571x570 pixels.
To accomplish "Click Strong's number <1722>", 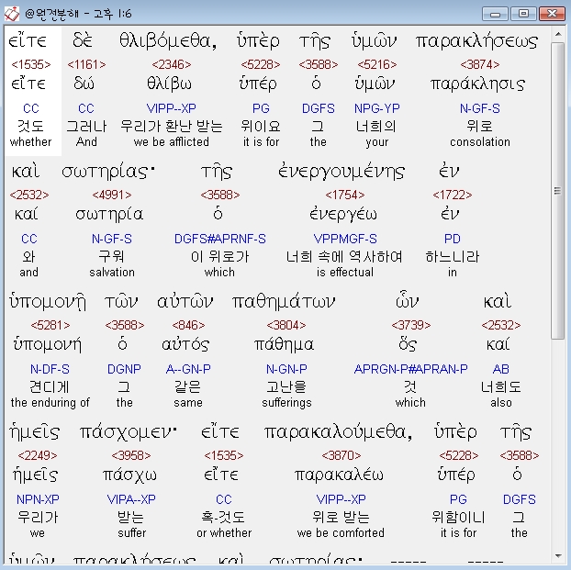I will pyautogui.click(x=453, y=196).
